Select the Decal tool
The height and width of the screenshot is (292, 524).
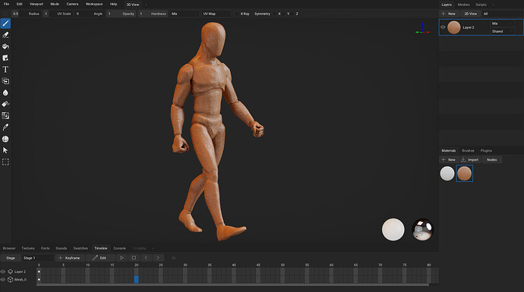[x=5, y=58]
